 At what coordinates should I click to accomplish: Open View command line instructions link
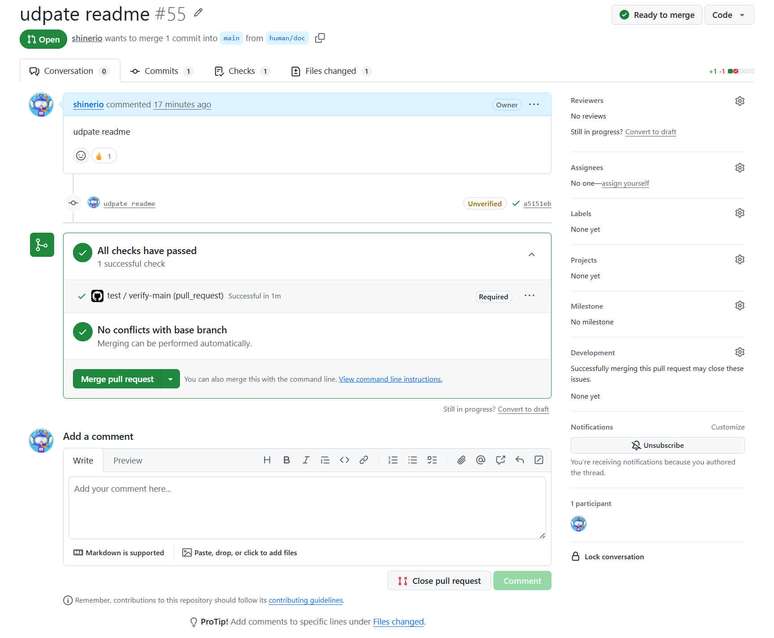[x=390, y=379]
